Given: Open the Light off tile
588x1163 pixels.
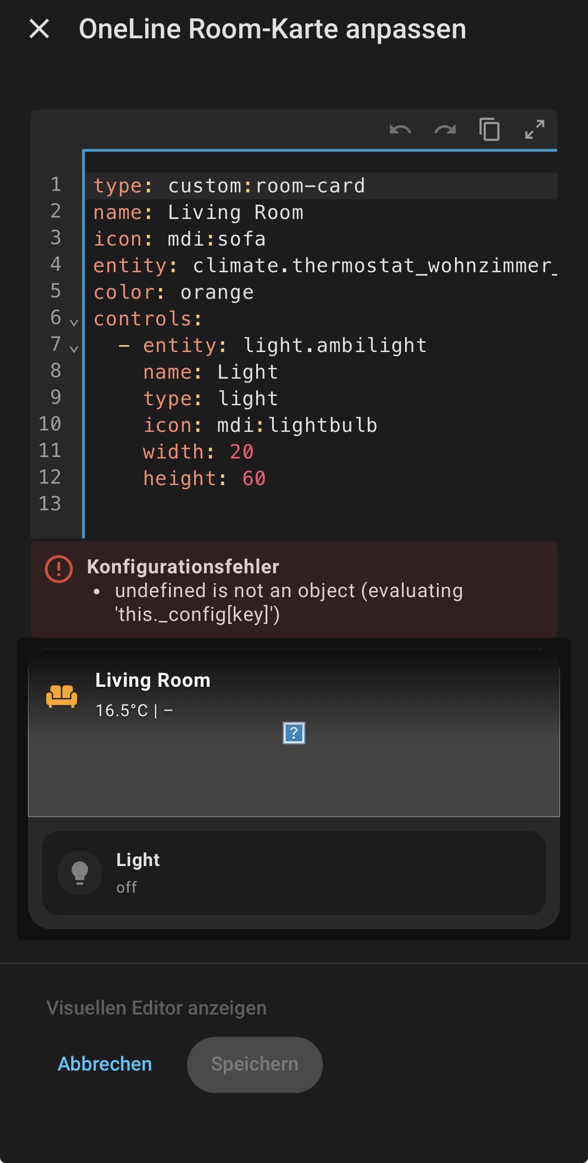Looking at the screenshot, I should point(294,873).
